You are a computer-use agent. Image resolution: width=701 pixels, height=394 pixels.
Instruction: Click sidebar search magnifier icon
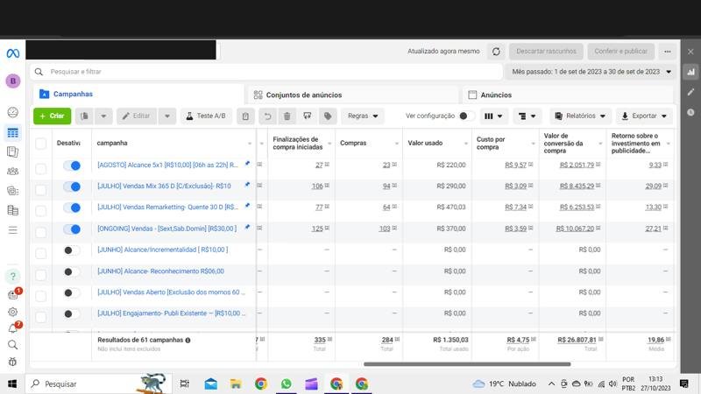click(x=13, y=345)
